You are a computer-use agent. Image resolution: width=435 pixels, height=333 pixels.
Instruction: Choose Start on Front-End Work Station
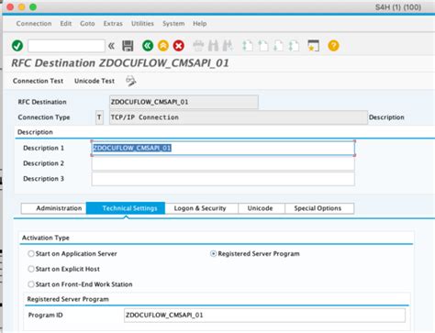pos(31,284)
